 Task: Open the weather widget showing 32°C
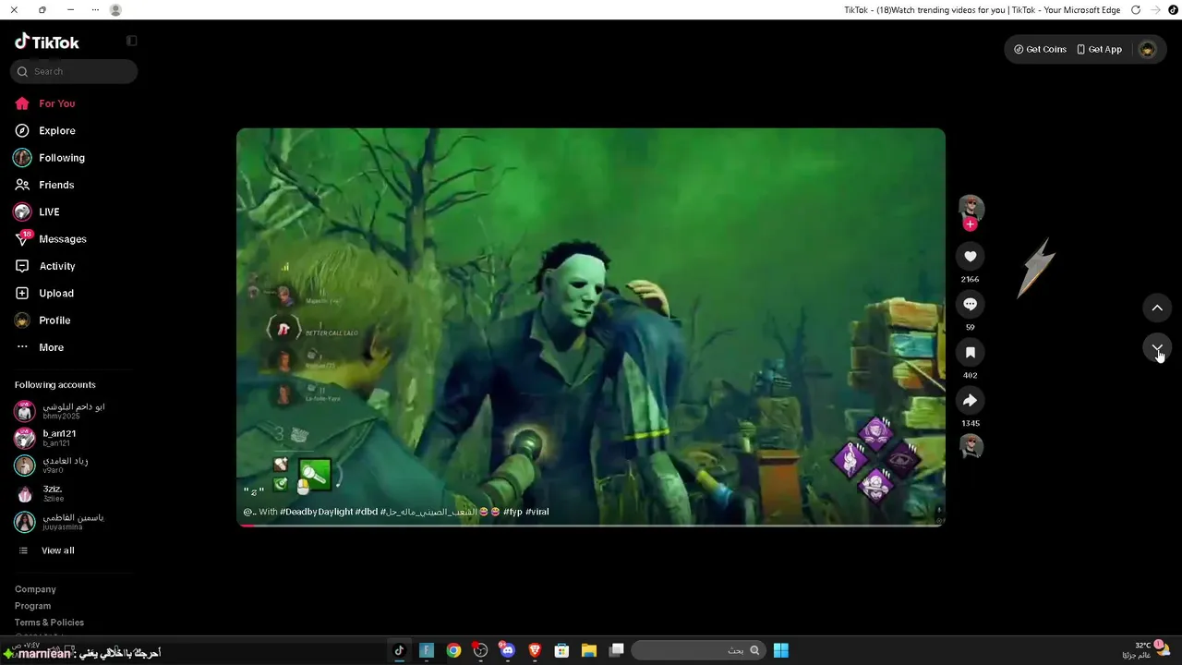1146,650
